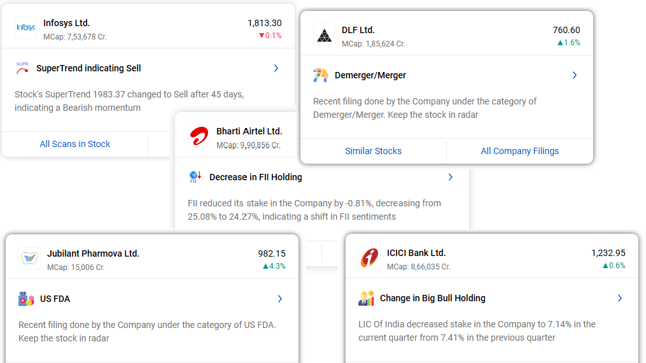Click the SuperTrend sell indicator icon
Screen dimensions: 646x363
(22, 68)
